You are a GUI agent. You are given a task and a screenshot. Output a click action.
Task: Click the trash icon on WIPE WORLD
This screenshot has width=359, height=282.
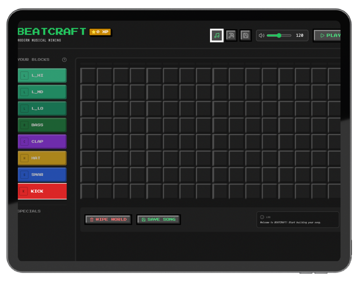(92, 219)
